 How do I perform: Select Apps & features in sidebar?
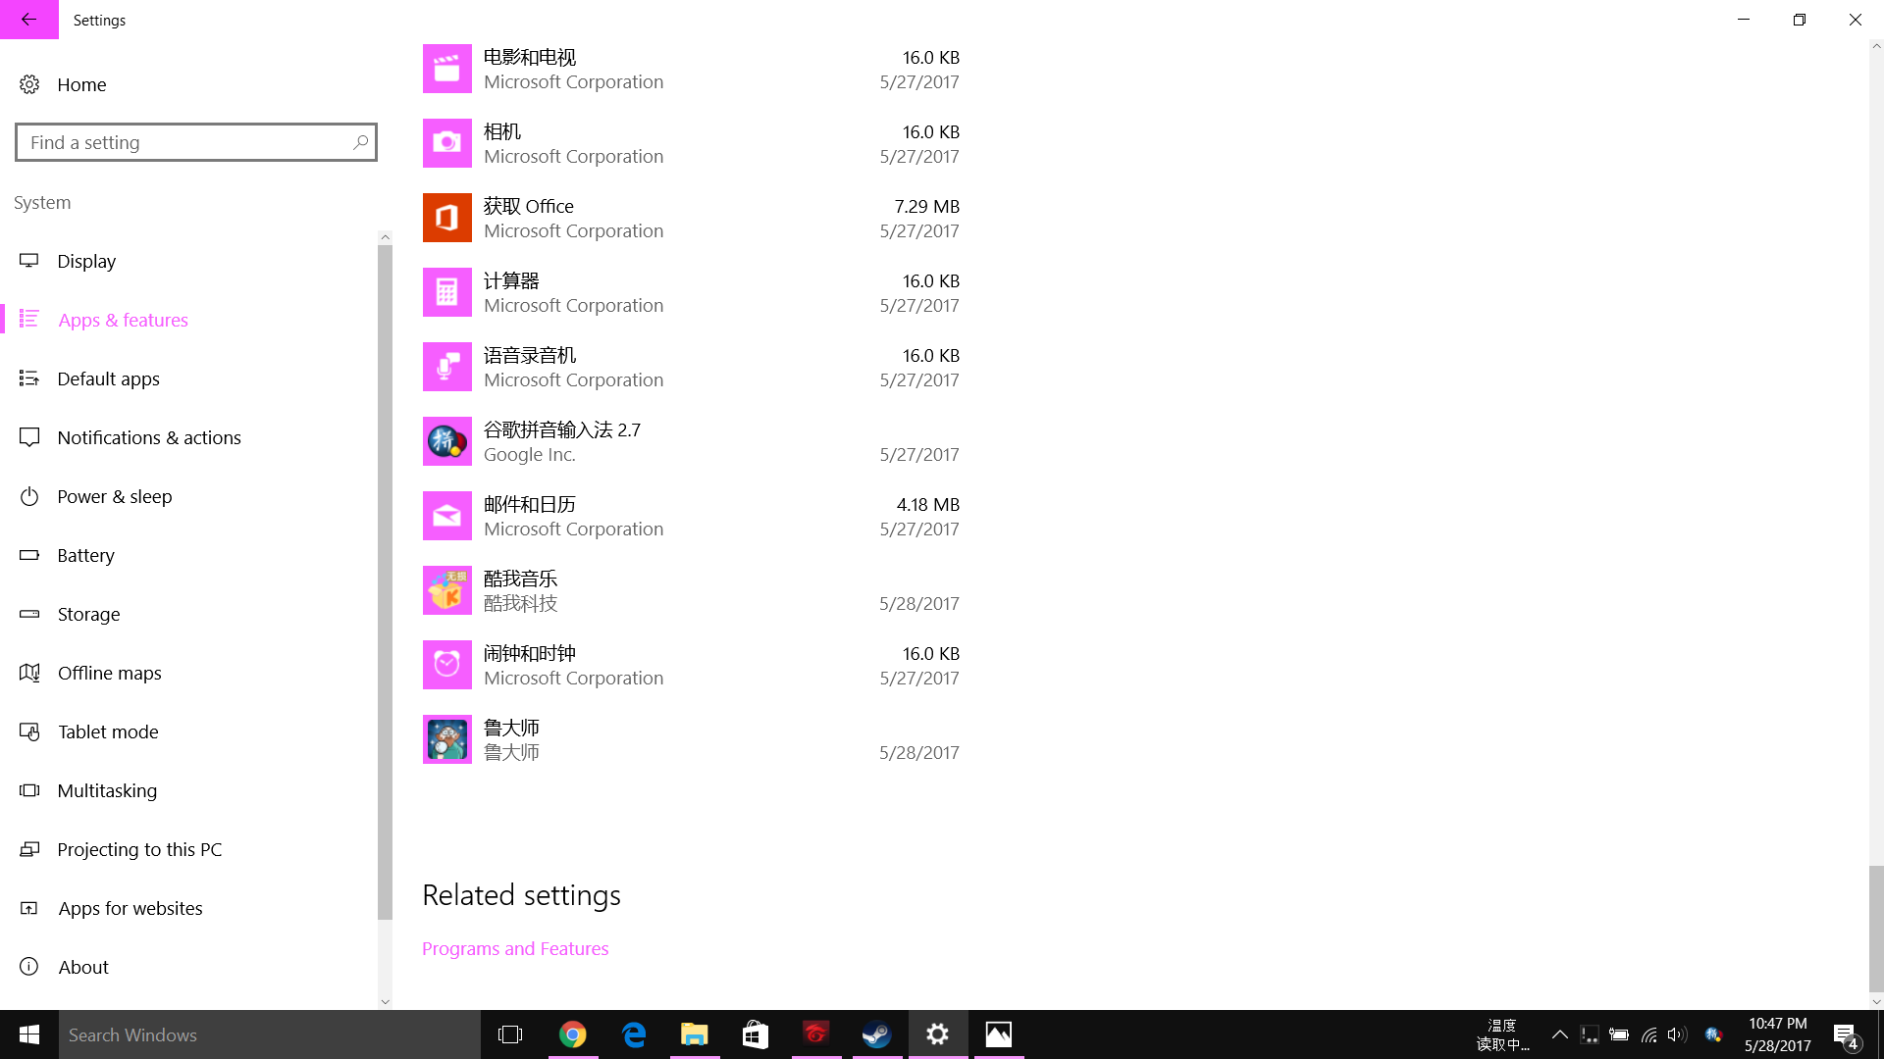coord(188,320)
